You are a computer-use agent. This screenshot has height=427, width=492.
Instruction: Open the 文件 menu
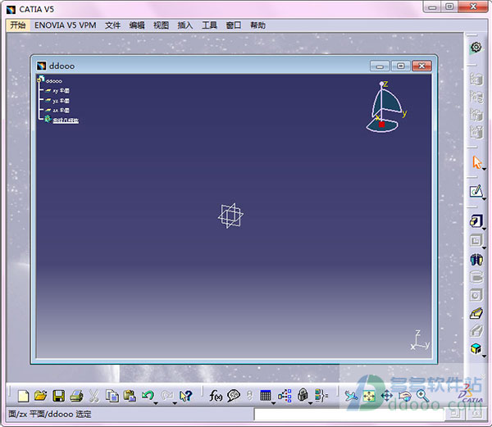click(112, 25)
